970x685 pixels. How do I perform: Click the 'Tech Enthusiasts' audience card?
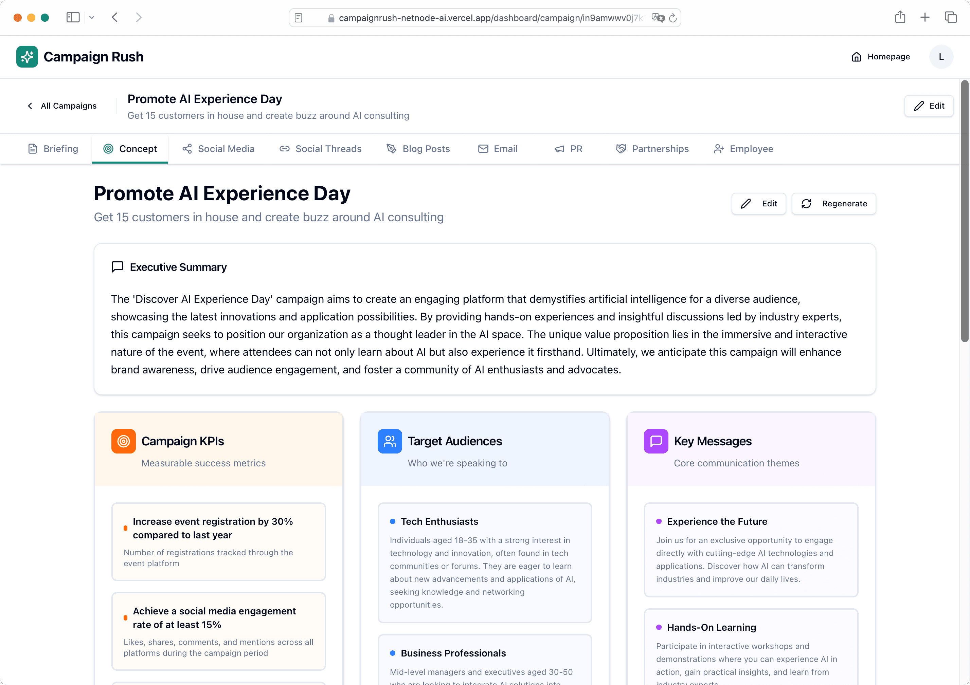click(485, 562)
